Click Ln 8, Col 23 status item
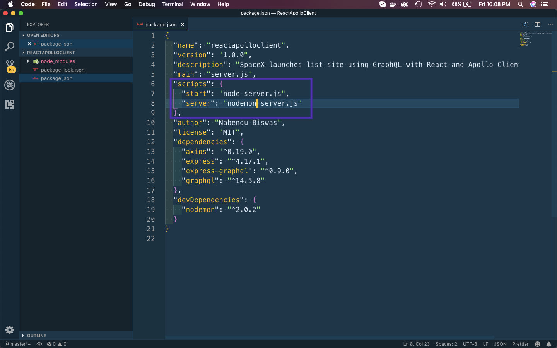 pyautogui.click(x=416, y=344)
